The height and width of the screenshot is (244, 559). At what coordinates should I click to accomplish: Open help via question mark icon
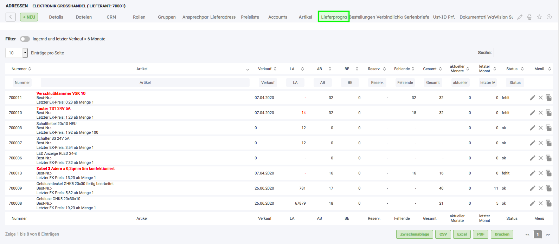(549, 17)
